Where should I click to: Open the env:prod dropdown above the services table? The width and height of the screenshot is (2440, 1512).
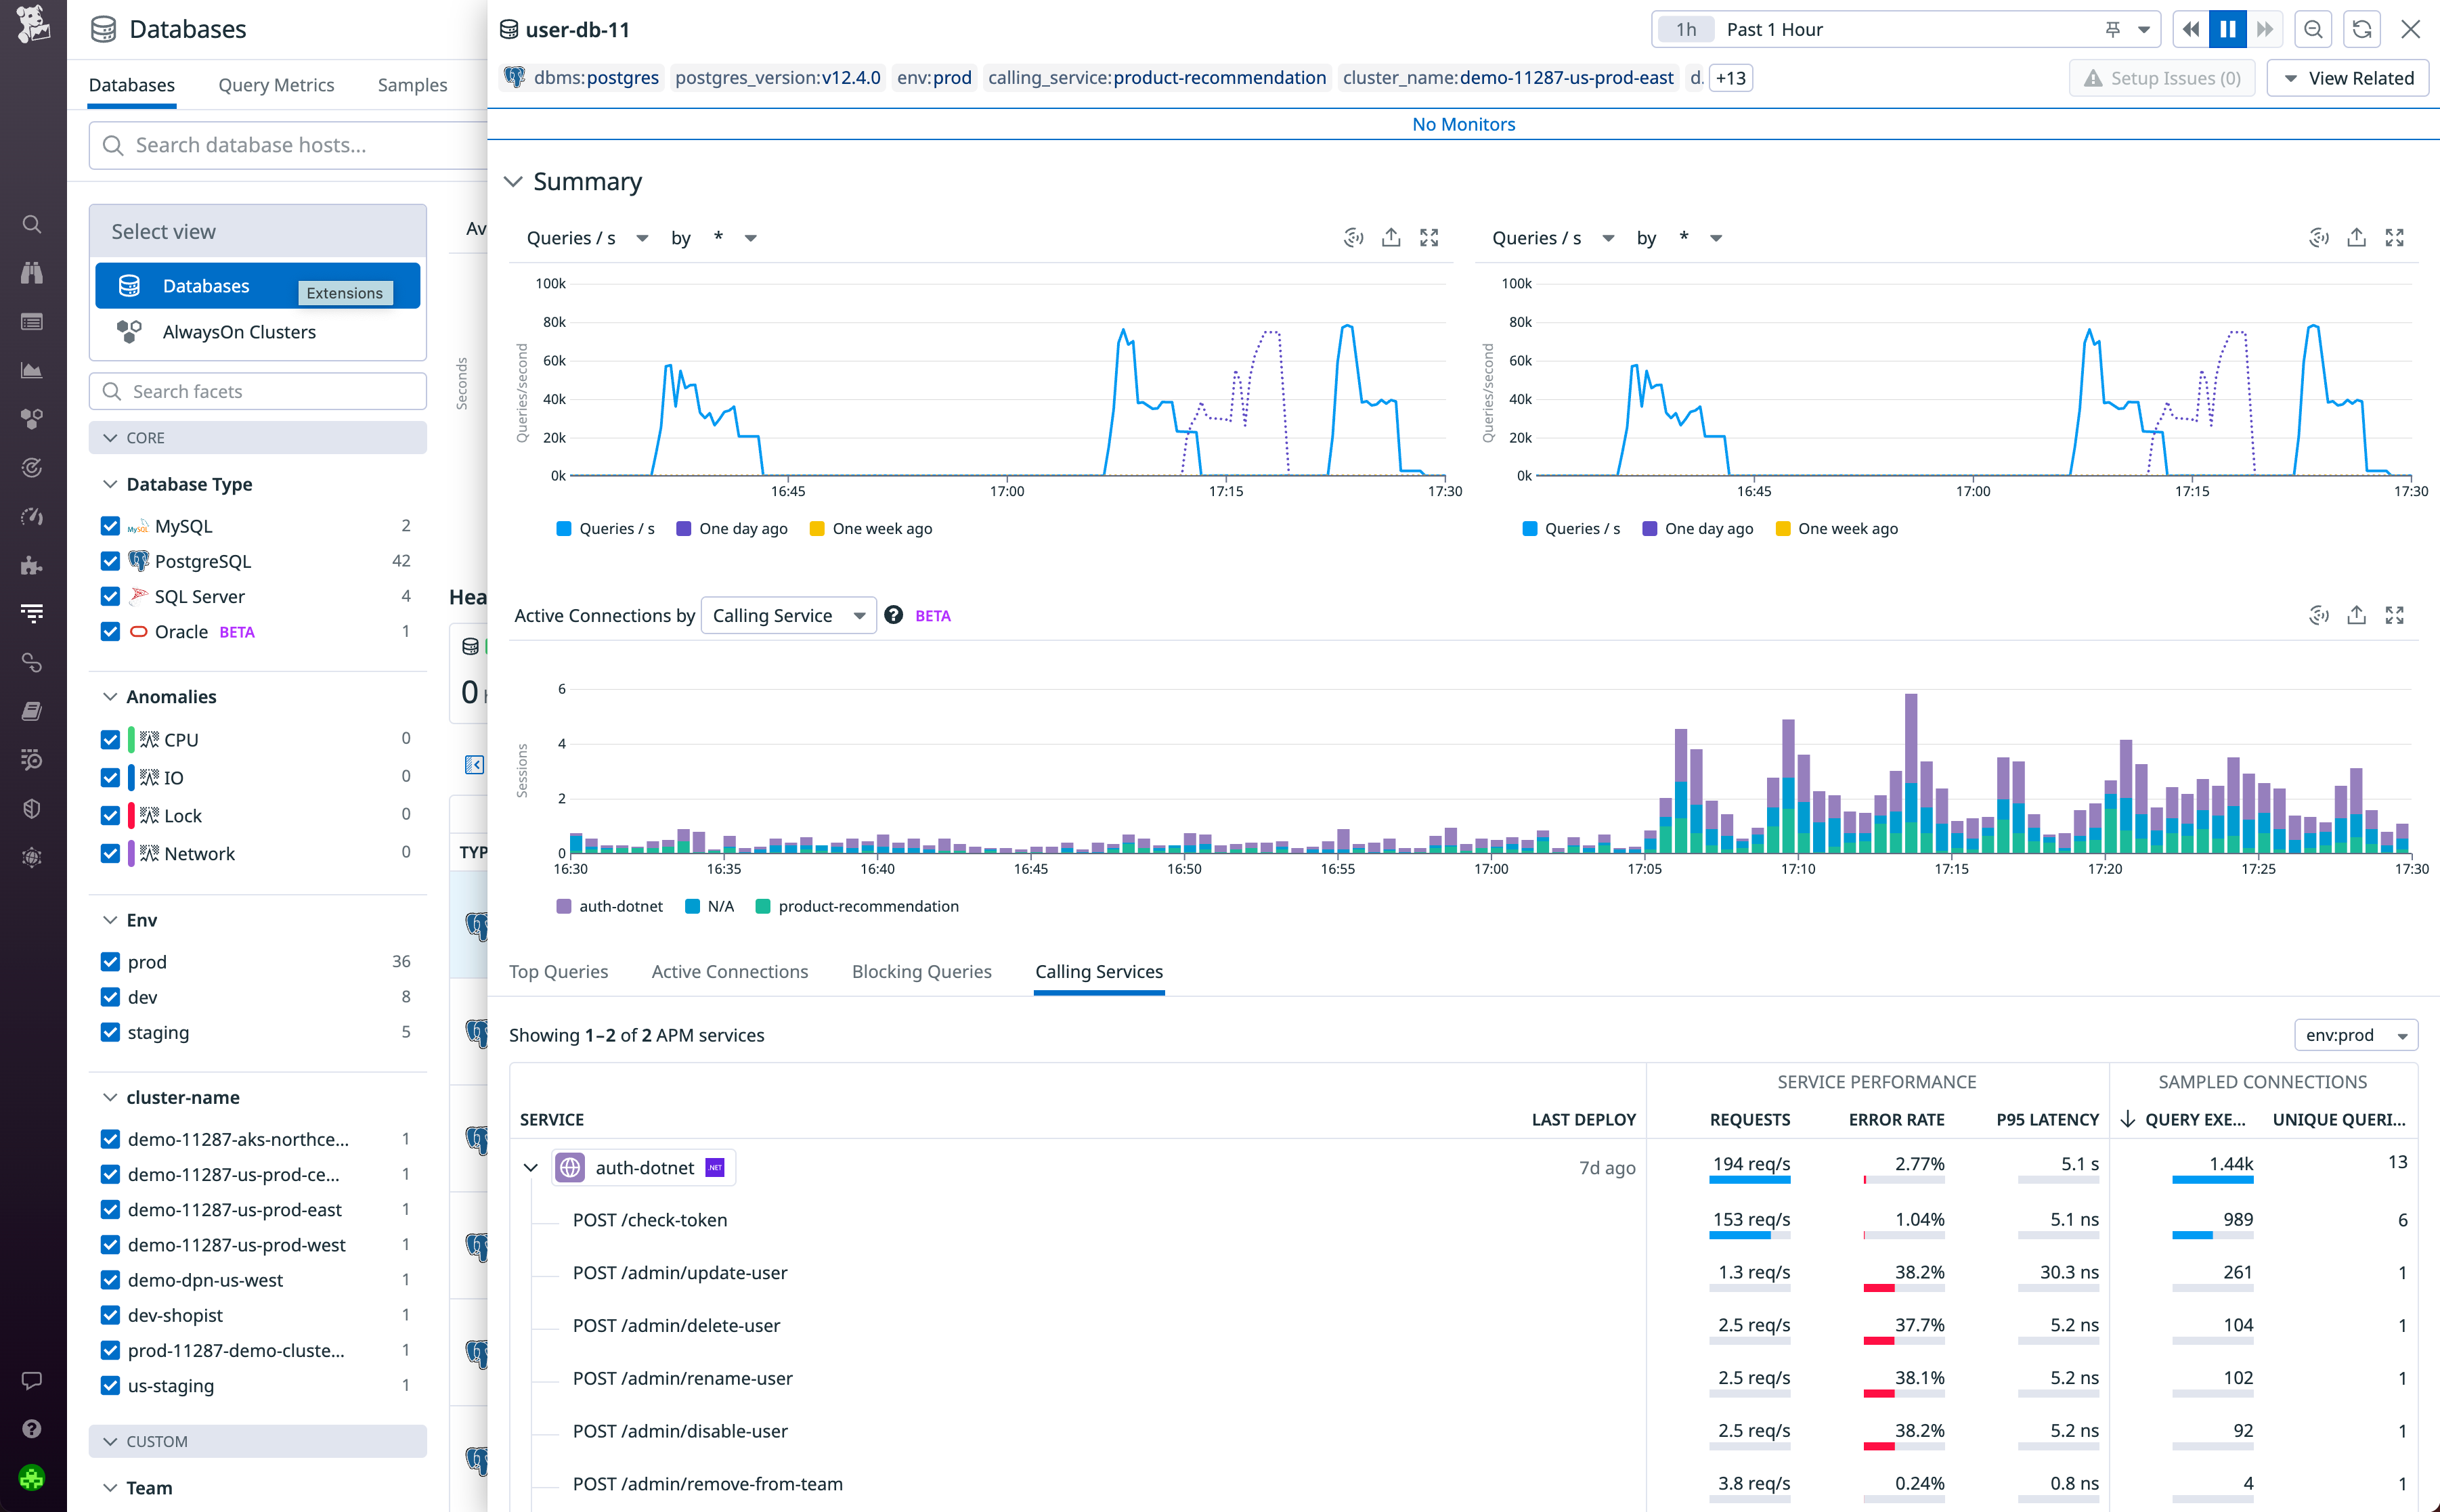2356,1035
